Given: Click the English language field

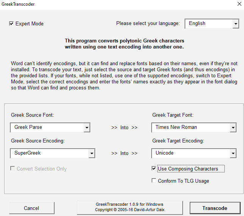Looking at the screenshot, I should 208,23.
